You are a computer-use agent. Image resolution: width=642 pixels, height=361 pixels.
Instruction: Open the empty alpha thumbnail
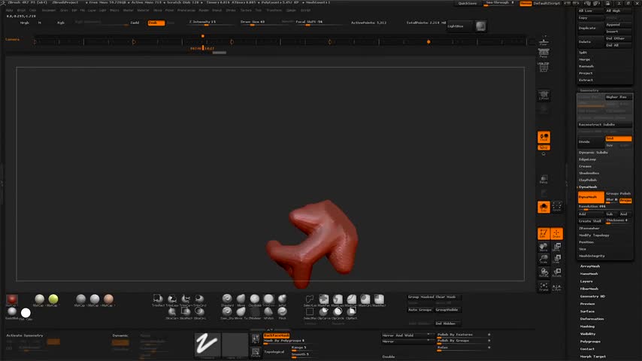[235, 345]
